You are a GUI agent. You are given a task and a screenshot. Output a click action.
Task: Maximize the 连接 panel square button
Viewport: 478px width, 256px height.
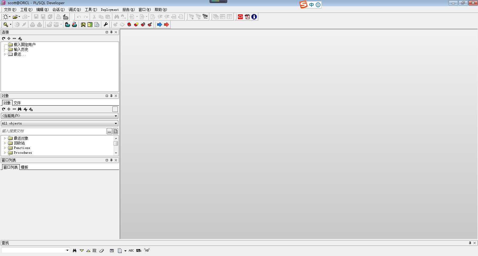(x=107, y=32)
